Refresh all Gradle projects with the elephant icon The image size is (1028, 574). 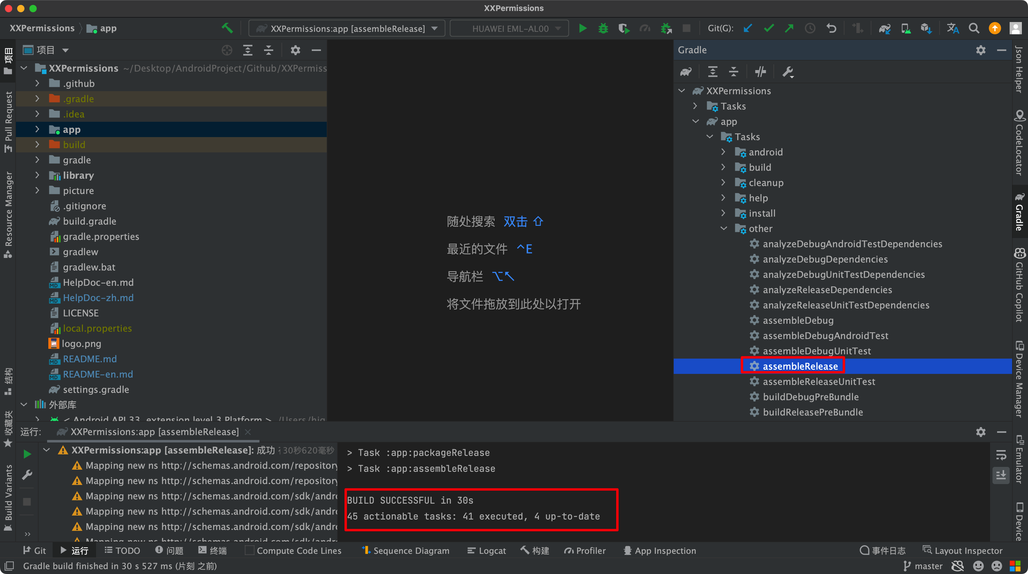686,72
